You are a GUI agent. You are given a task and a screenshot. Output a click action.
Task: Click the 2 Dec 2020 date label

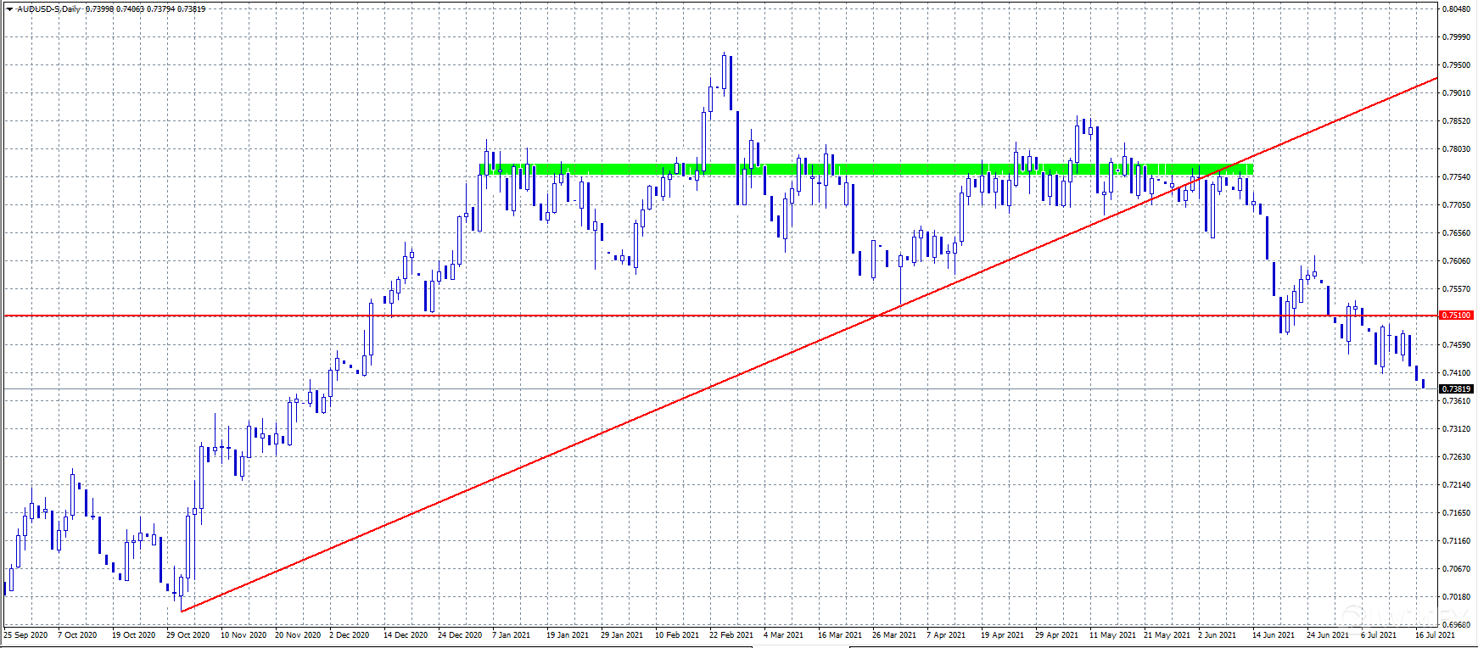[x=349, y=634]
